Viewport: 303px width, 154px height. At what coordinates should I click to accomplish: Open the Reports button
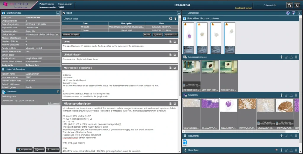147,35
